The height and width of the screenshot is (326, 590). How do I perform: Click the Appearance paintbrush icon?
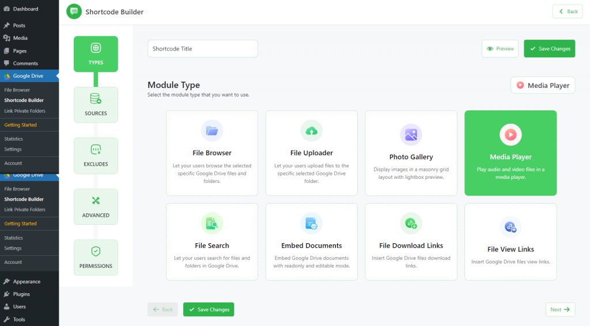pos(6,281)
